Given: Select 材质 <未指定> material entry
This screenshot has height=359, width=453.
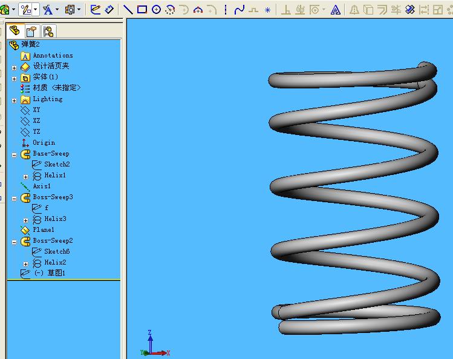Looking at the screenshot, I should click(x=57, y=88).
